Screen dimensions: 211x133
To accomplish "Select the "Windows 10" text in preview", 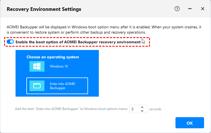I will 59,66.
